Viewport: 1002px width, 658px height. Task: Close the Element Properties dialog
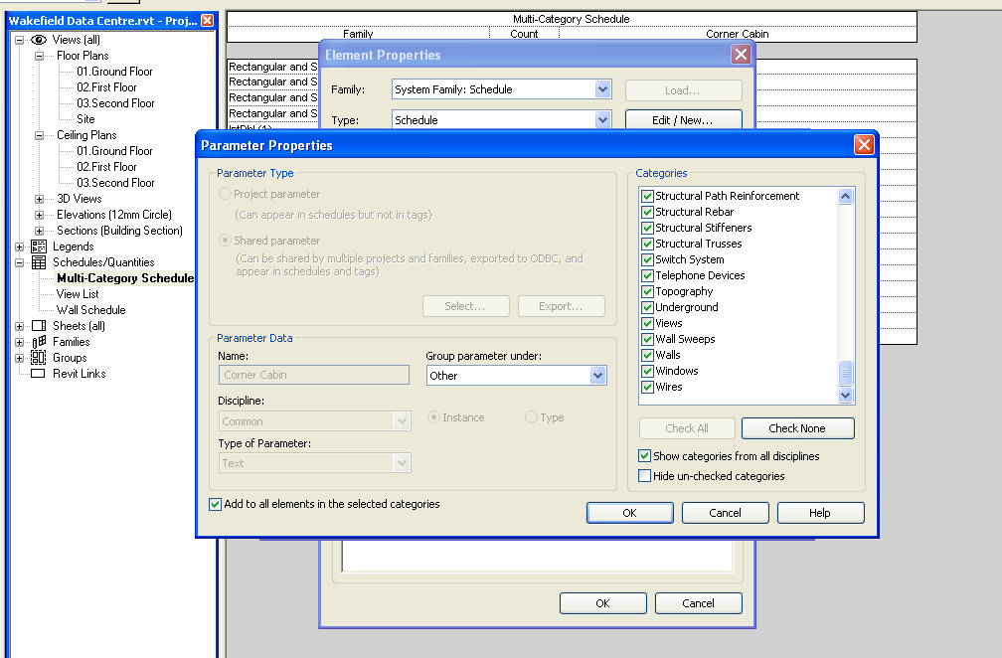pyautogui.click(x=741, y=55)
